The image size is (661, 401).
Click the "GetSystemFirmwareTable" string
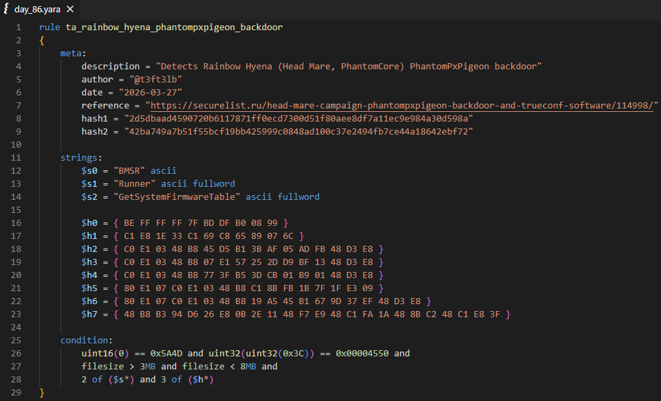point(177,197)
